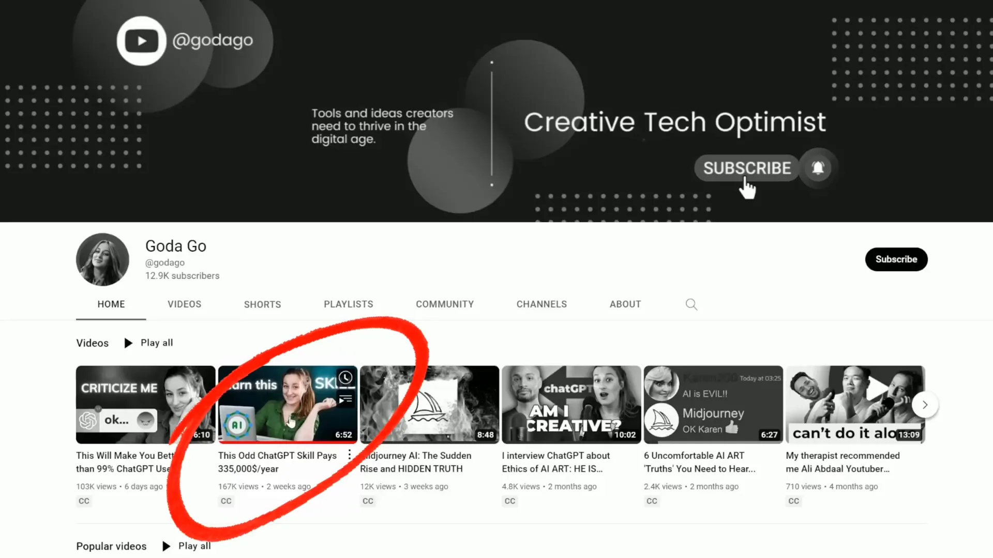Click the next arrow on Videos carousel
Viewport: 993px width, 558px height.
click(925, 405)
